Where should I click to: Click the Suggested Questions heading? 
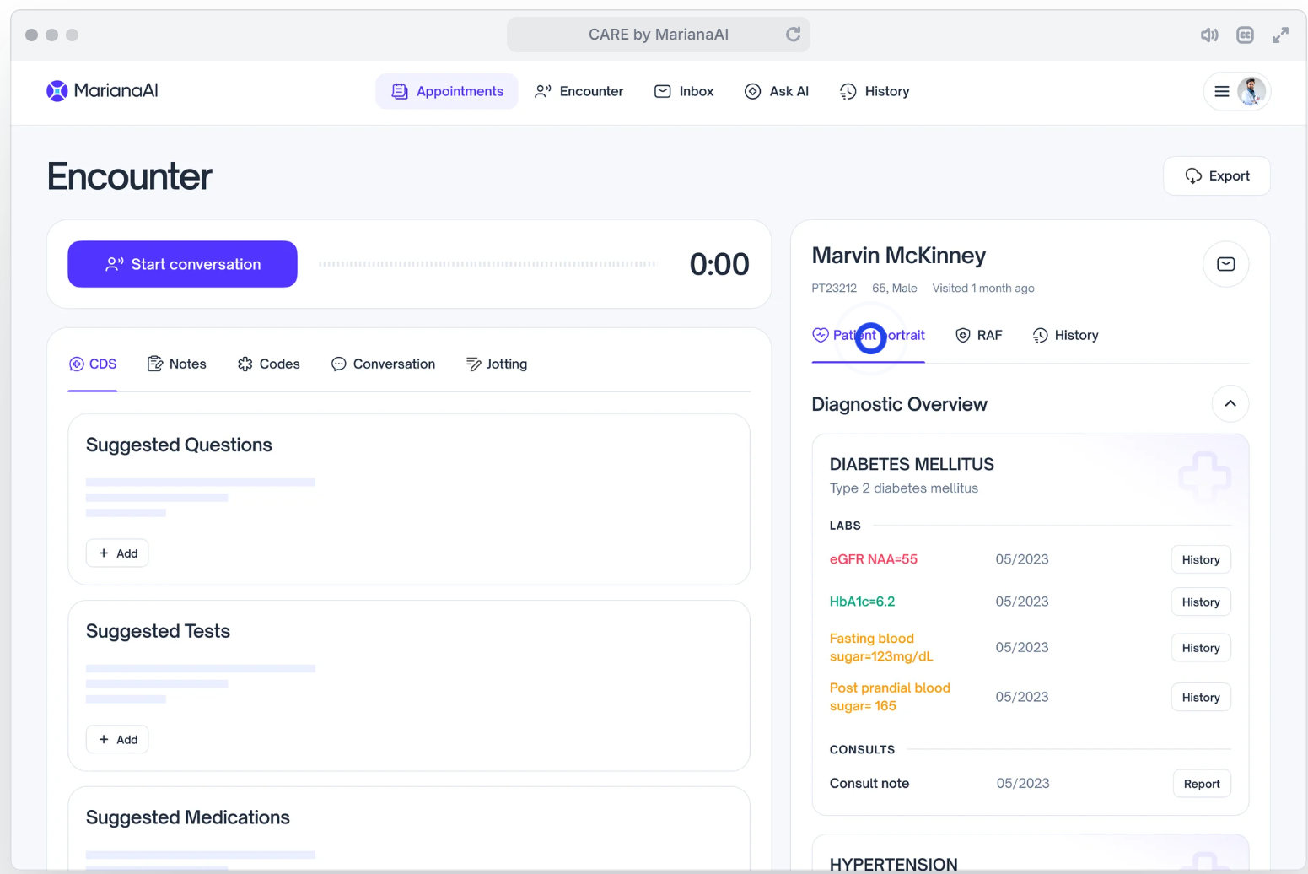click(x=179, y=445)
